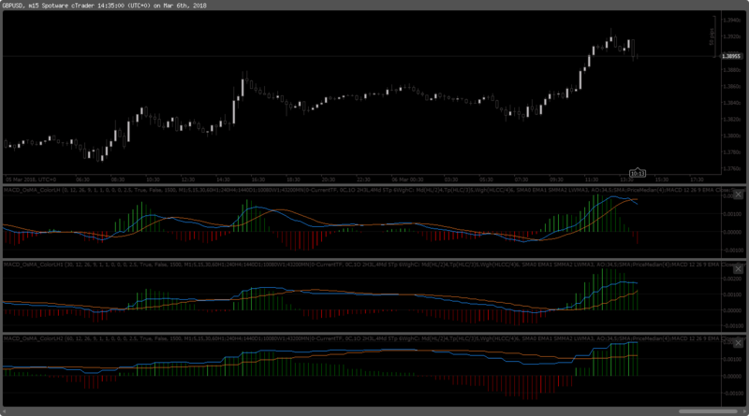Click the tall bullish candle above the 14:30 label

click(232, 110)
